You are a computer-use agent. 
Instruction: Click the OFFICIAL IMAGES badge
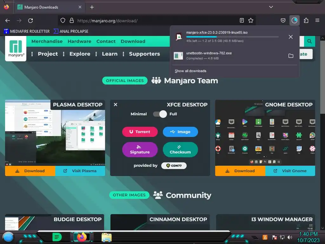click(125, 81)
